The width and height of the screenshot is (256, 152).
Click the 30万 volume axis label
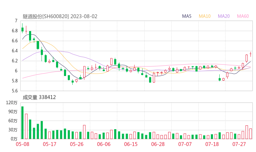13,130
